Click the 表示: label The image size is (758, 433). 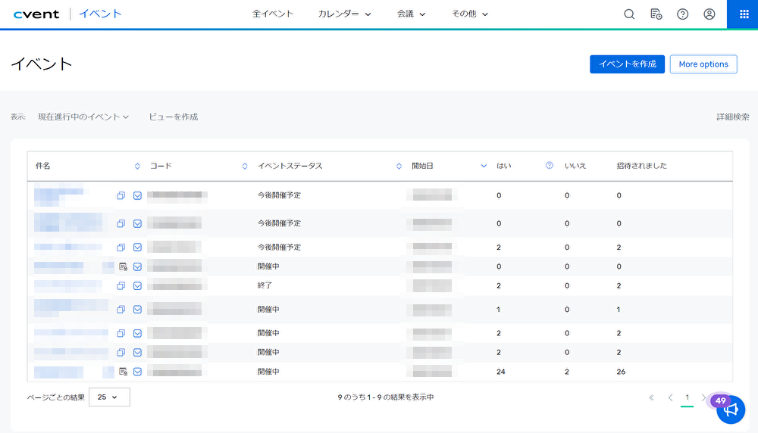(x=18, y=117)
